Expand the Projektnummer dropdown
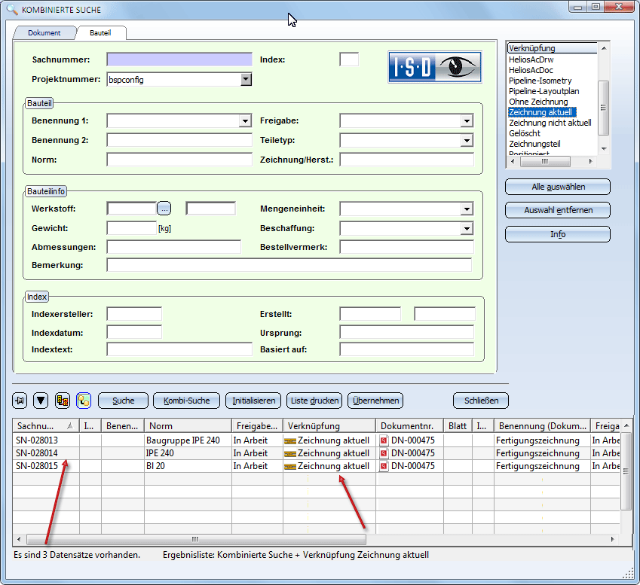 pyautogui.click(x=246, y=79)
